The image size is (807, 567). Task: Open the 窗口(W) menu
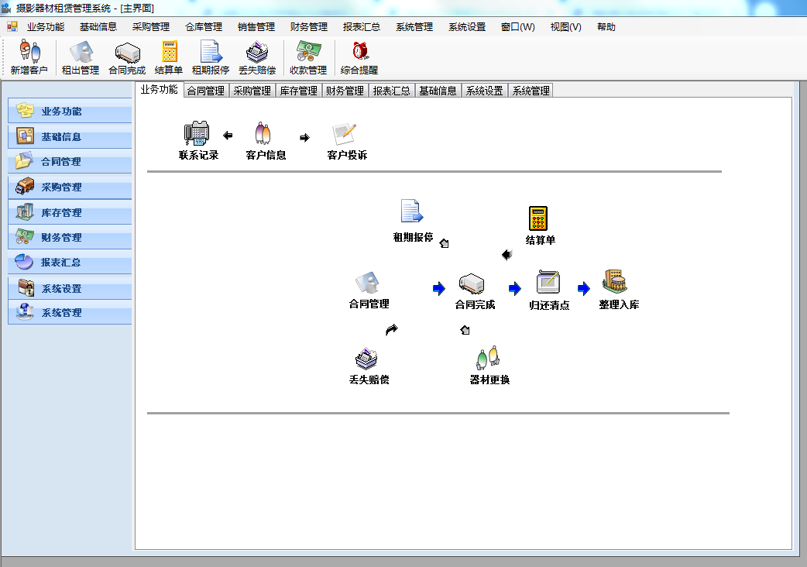pyautogui.click(x=517, y=26)
